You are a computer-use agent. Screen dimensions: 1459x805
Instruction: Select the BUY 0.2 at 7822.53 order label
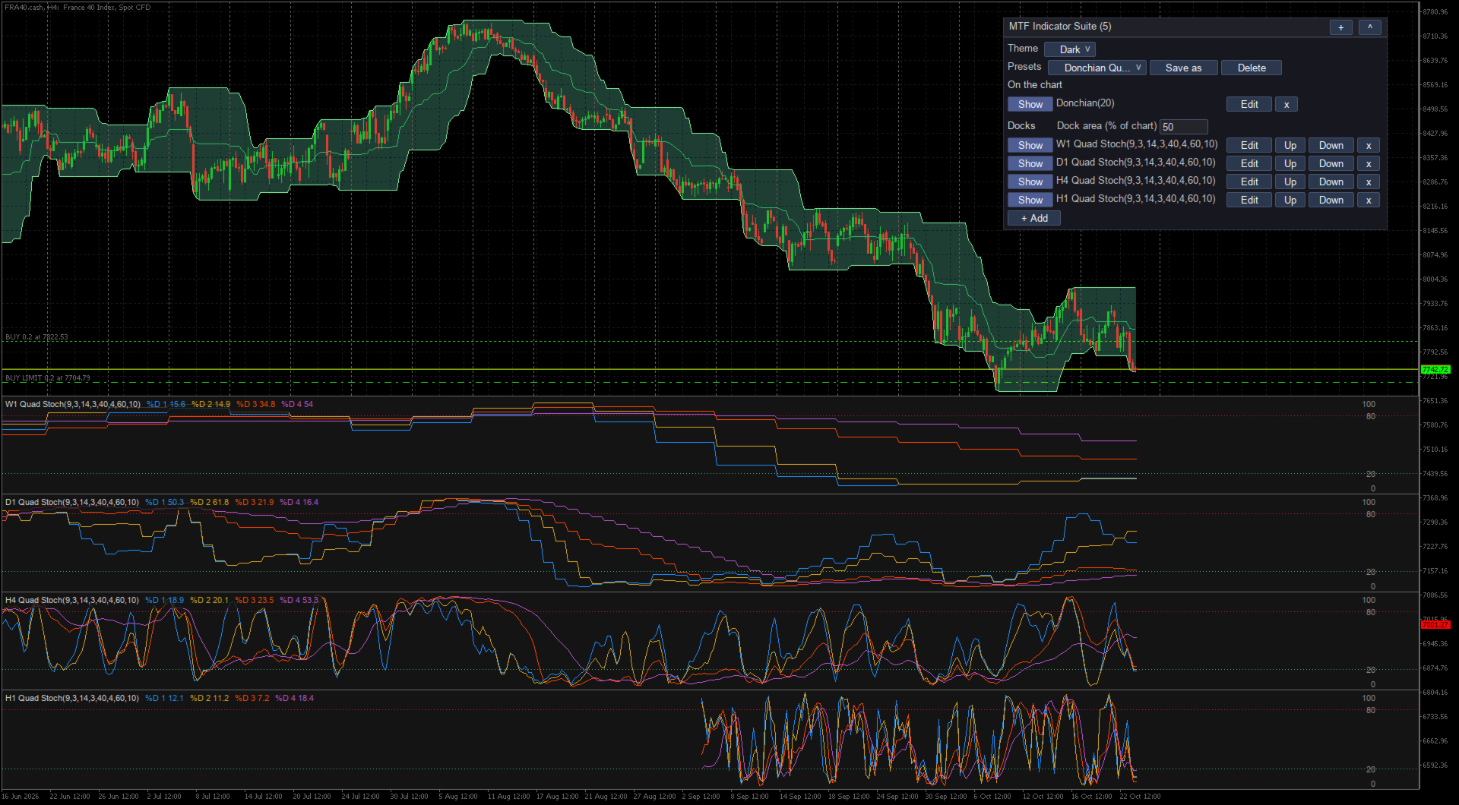click(36, 337)
